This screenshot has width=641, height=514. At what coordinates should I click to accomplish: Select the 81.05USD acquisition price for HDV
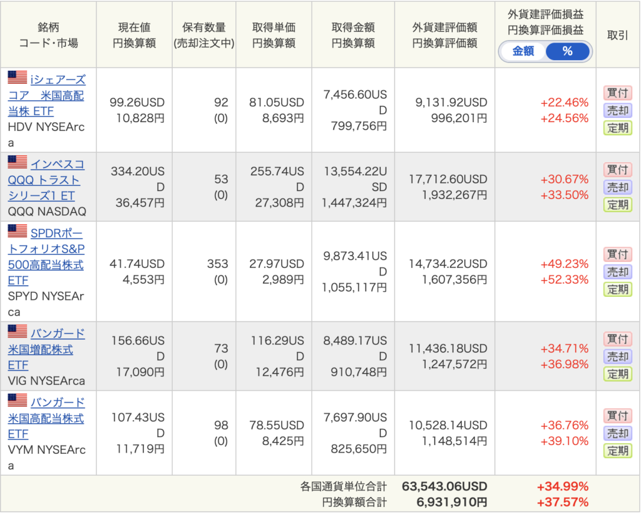277,102
